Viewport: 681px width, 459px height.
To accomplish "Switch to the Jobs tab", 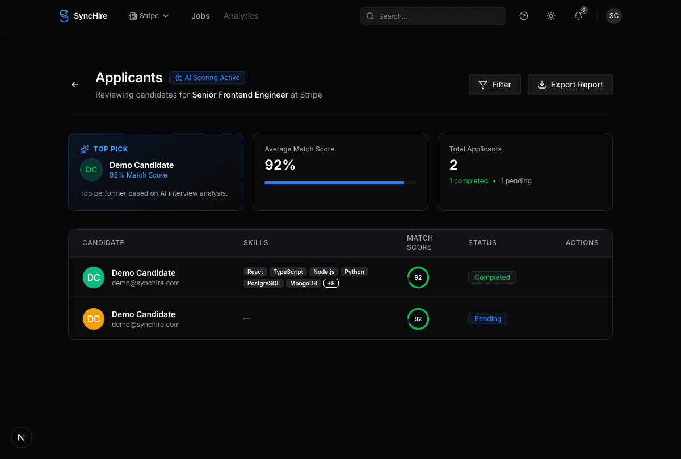I will (200, 16).
